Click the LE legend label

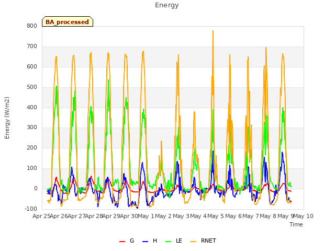click(179, 241)
